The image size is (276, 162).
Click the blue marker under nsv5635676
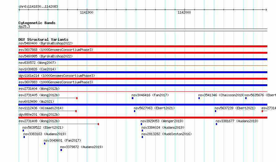tap(246, 98)
